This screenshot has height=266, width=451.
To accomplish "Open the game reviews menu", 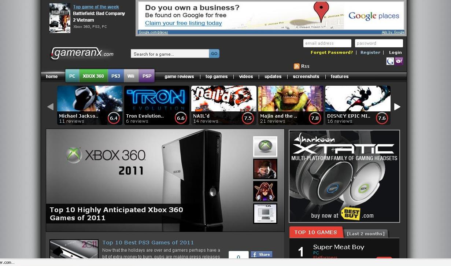I will click(x=179, y=77).
